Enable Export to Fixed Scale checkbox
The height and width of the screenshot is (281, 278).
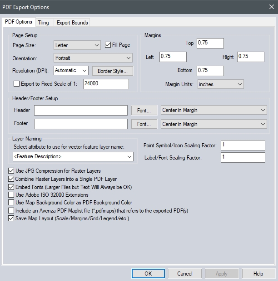pyautogui.click(x=17, y=84)
